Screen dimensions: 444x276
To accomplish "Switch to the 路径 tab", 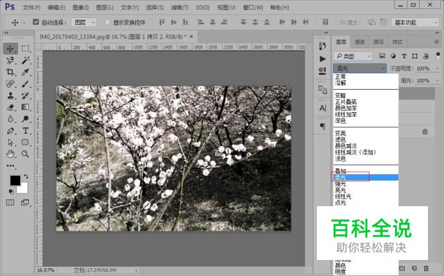I will 379,42.
